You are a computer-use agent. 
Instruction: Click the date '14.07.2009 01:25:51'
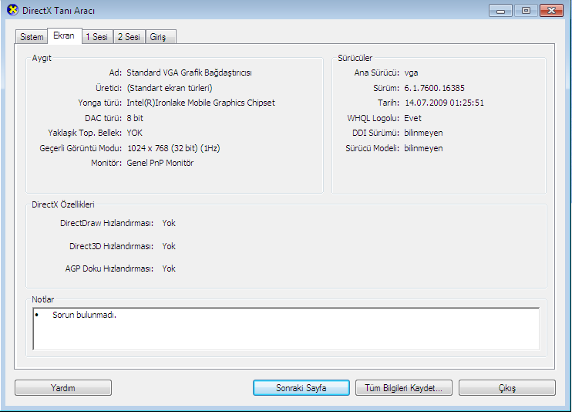pos(444,103)
